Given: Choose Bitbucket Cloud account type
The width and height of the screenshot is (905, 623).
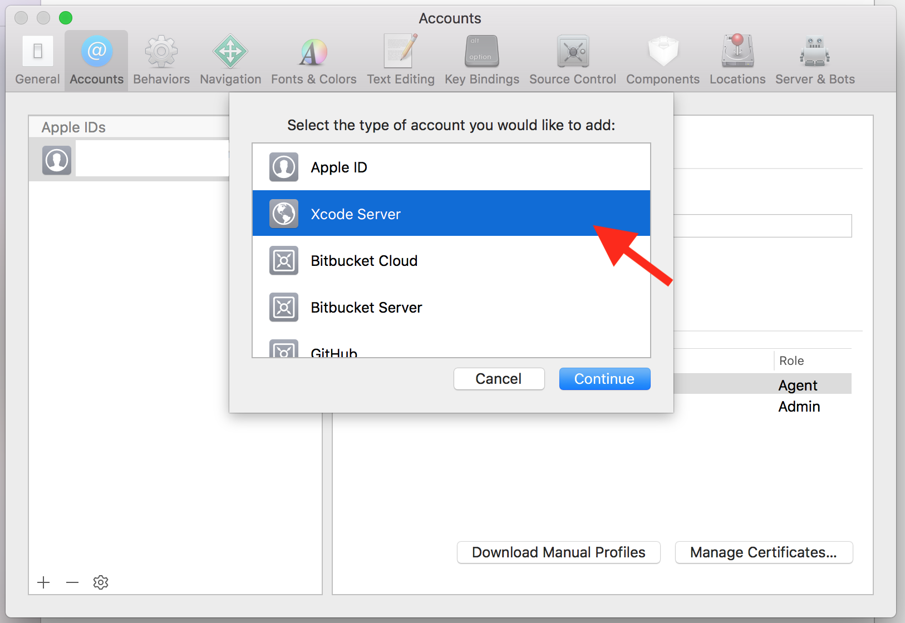Looking at the screenshot, I should (x=451, y=260).
